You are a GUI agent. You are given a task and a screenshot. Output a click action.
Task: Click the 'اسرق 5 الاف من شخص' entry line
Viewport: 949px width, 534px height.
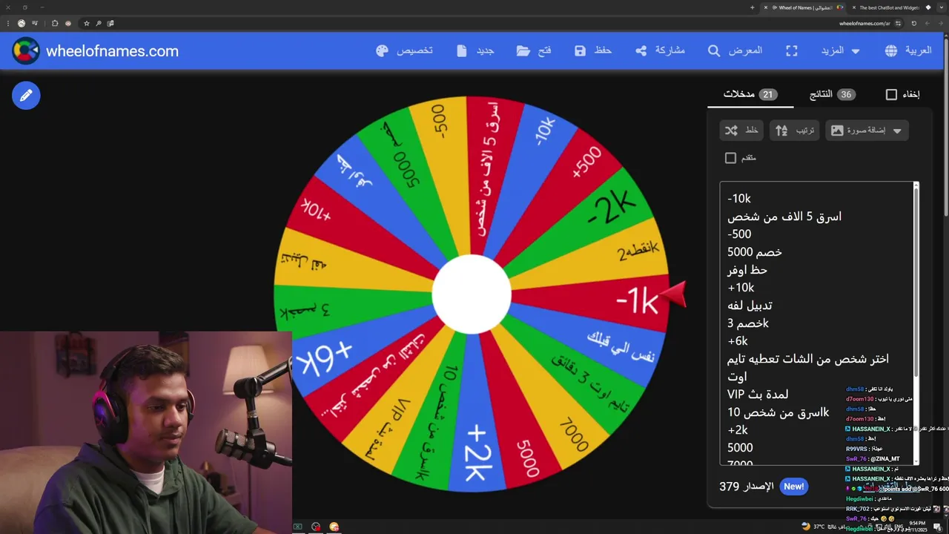784,217
